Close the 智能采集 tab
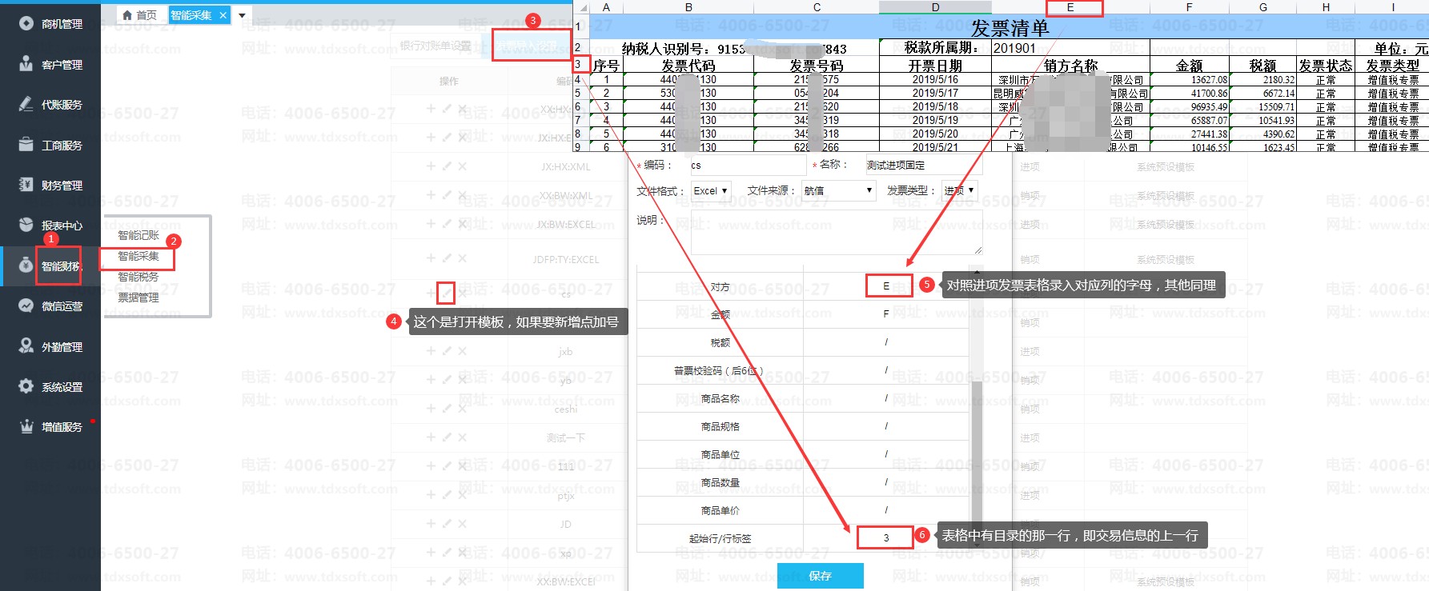Image resolution: width=1429 pixels, height=591 pixels. (223, 15)
